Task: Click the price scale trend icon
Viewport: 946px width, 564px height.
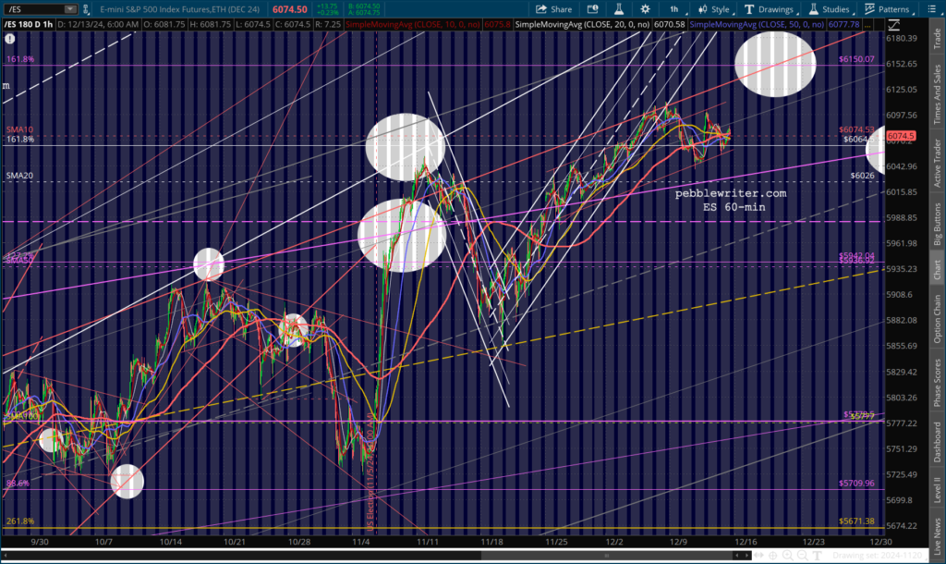Action: [893, 25]
